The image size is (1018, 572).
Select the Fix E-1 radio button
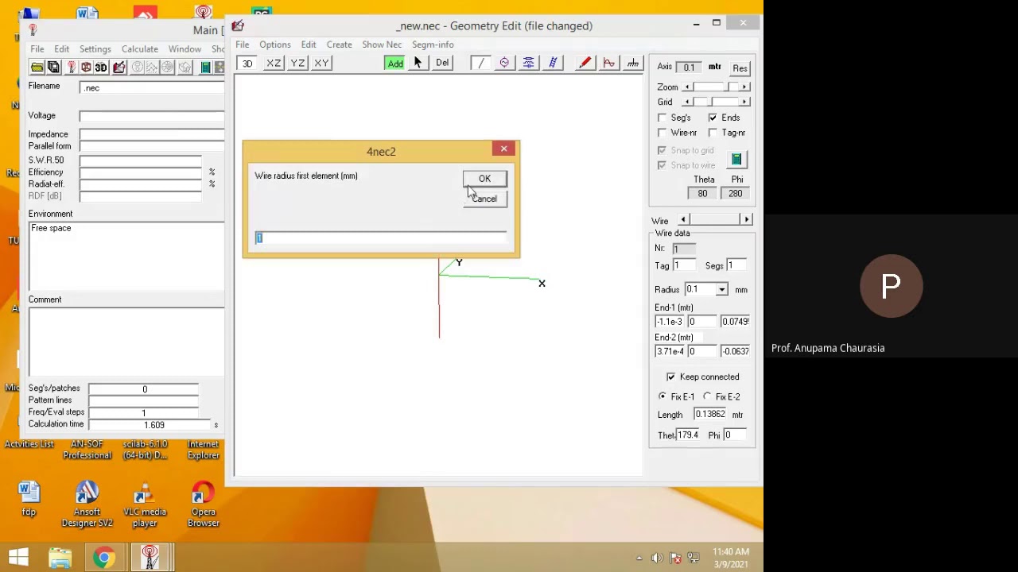point(662,396)
